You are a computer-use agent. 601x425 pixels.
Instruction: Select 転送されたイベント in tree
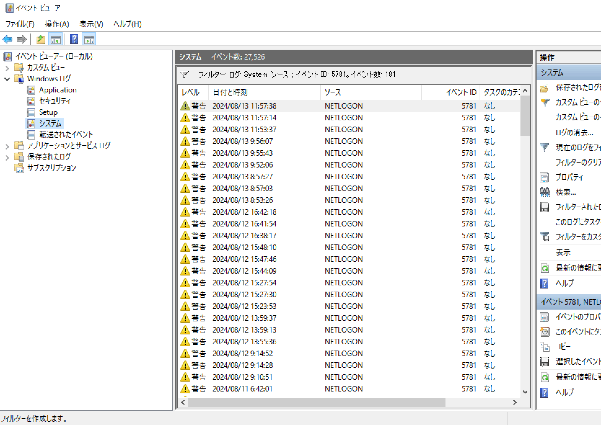click(66, 135)
